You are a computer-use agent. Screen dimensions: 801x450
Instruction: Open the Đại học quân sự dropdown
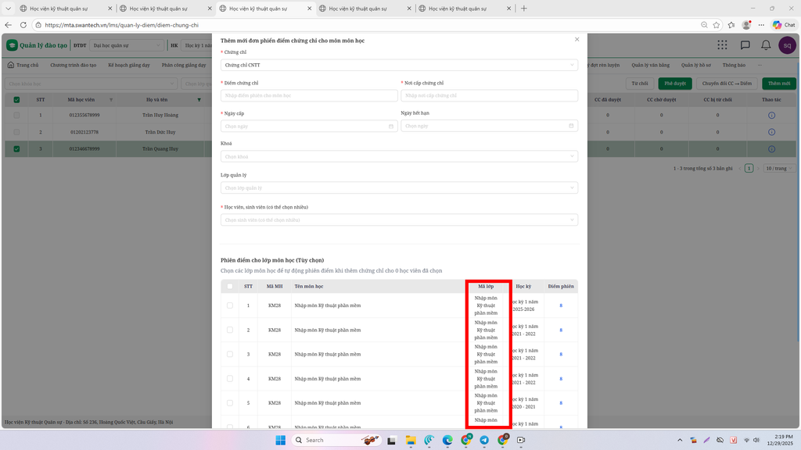pos(127,45)
